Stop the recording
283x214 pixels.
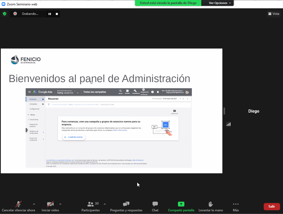(57, 14)
